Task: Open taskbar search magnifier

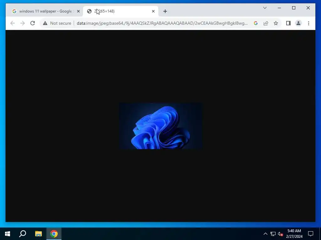Action: tap(23, 234)
